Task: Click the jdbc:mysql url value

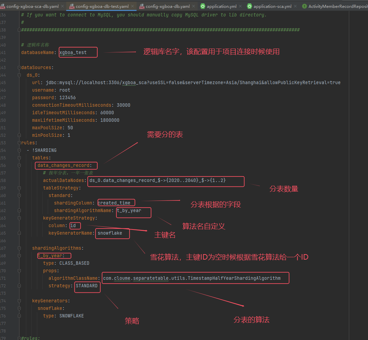Action: click(x=193, y=83)
